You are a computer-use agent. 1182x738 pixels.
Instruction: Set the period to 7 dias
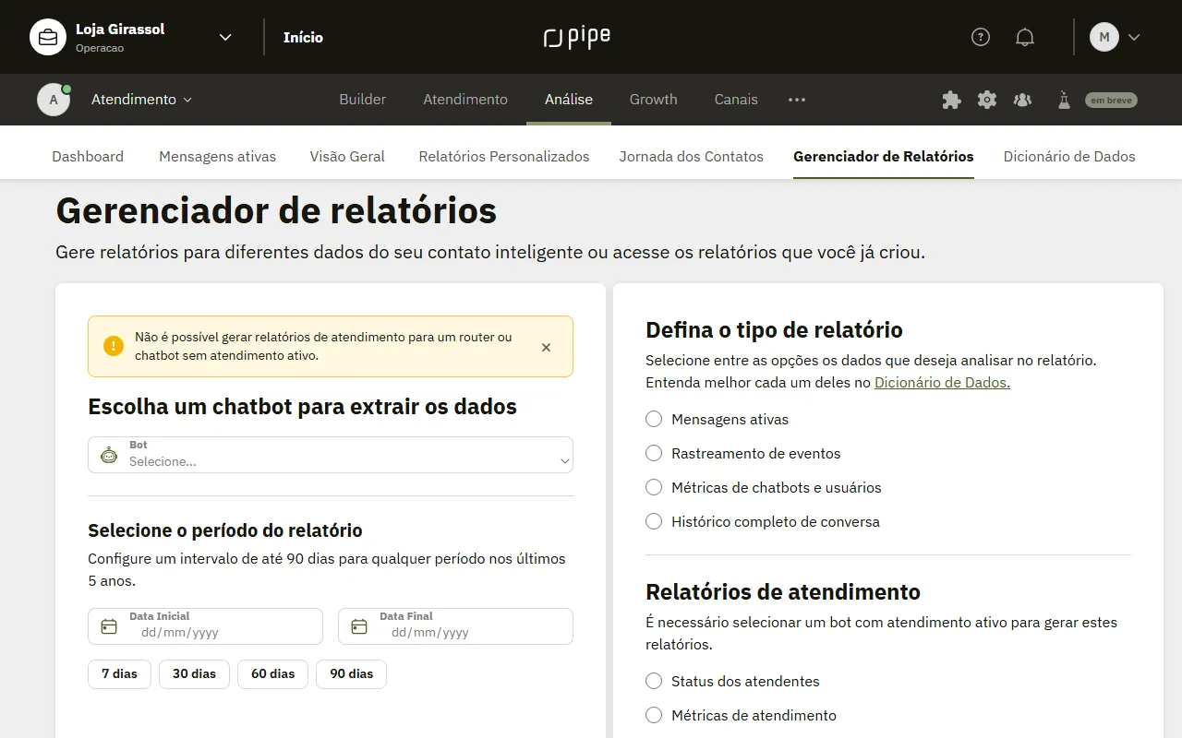tap(119, 673)
